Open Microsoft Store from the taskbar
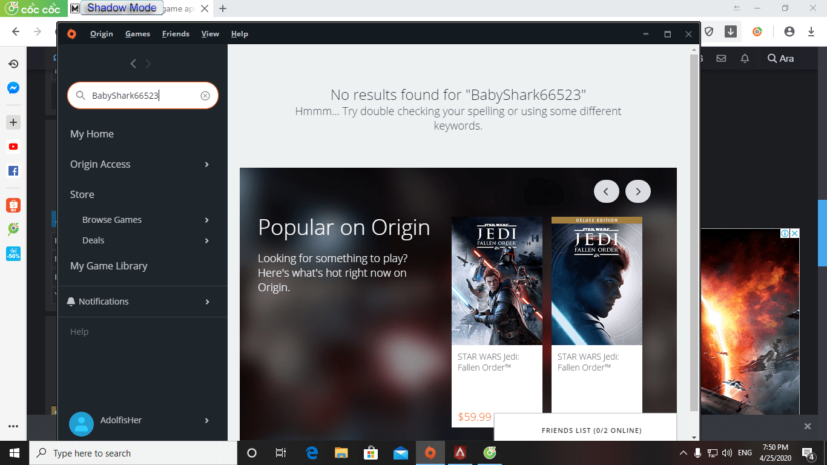This screenshot has height=465, width=827. [x=371, y=453]
